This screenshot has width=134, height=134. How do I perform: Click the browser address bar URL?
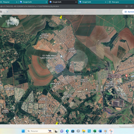point(30,6)
